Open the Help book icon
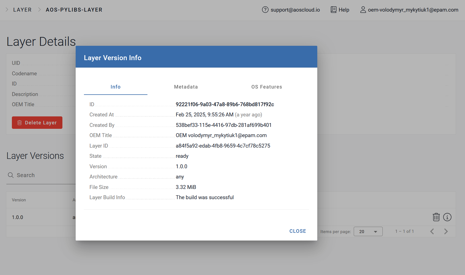 (334, 10)
